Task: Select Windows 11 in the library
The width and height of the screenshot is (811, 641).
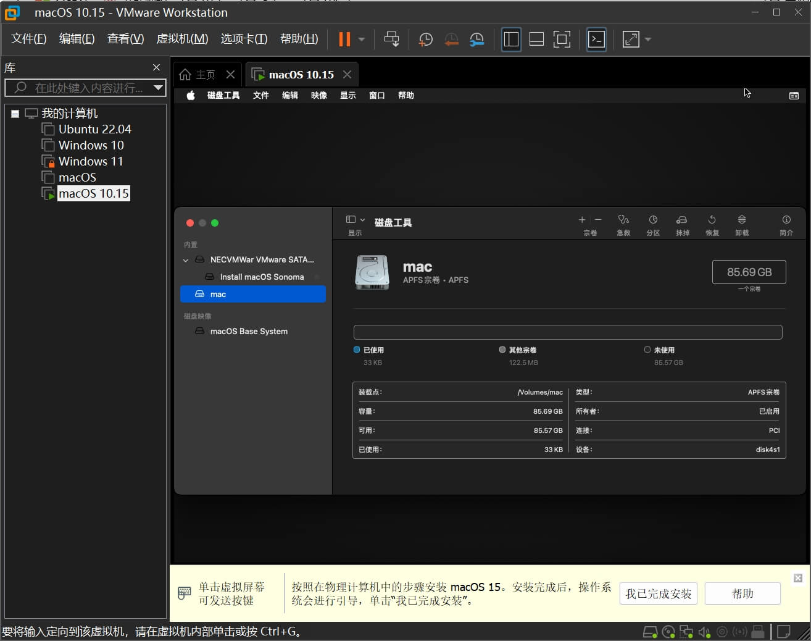Action: [x=91, y=161]
